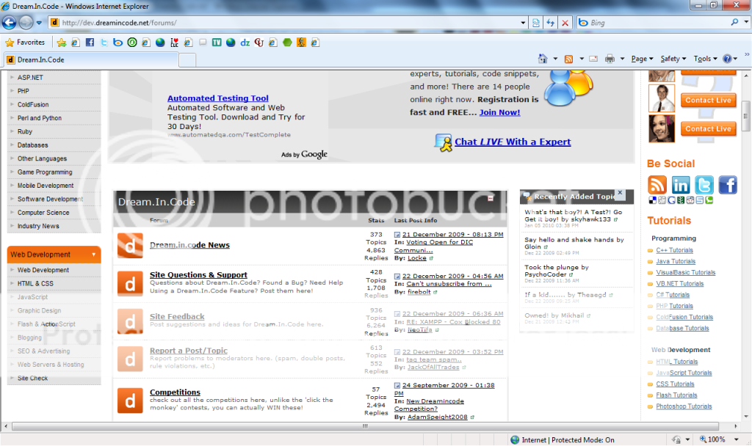The height and width of the screenshot is (446, 752).
Task: Toggle the Compatibility View icon in address bar
Action: (x=535, y=23)
